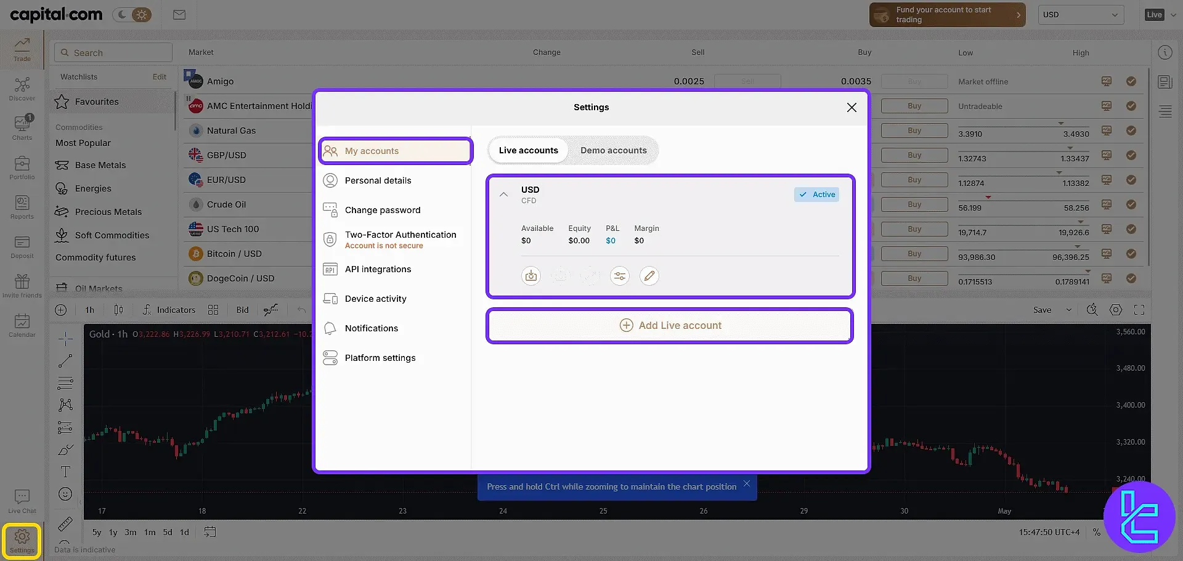Open Two-Factor Authentication settings

pyautogui.click(x=400, y=239)
